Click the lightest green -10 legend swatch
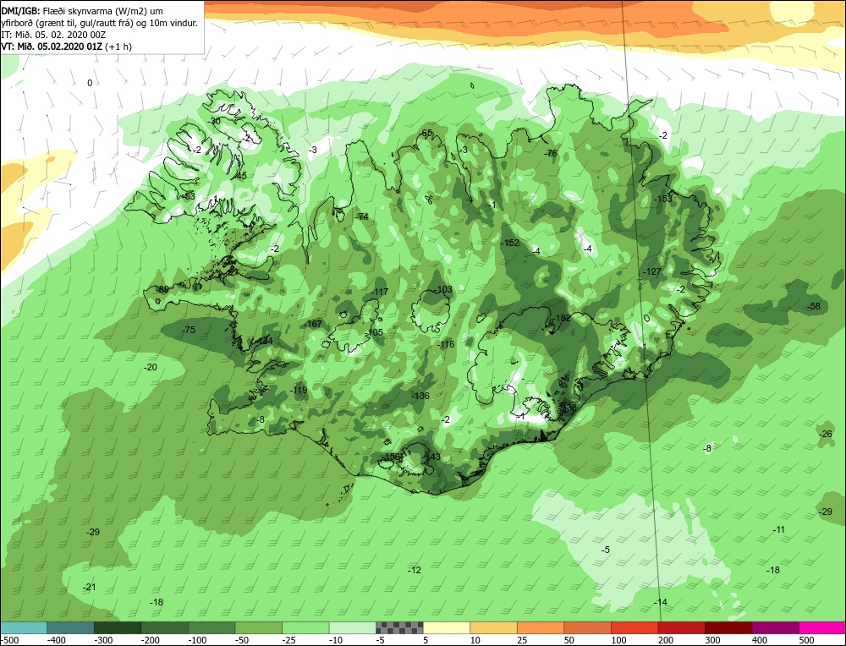The image size is (846, 646). [x=353, y=627]
